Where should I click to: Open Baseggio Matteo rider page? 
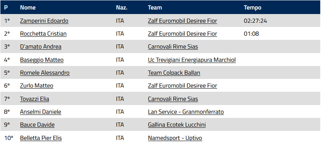[42, 60]
